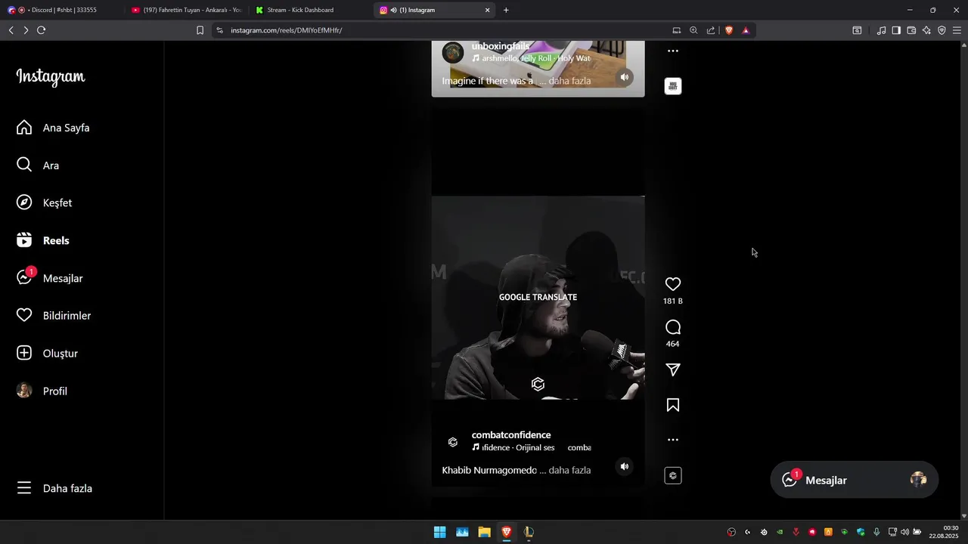Open comments on the combatconfidence reel
Image resolution: width=968 pixels, height=544 pixels.
click(x=672, y=327)
